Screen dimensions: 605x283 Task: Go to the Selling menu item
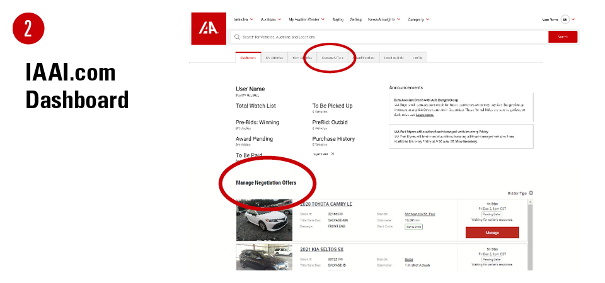(x=355, y=19)
